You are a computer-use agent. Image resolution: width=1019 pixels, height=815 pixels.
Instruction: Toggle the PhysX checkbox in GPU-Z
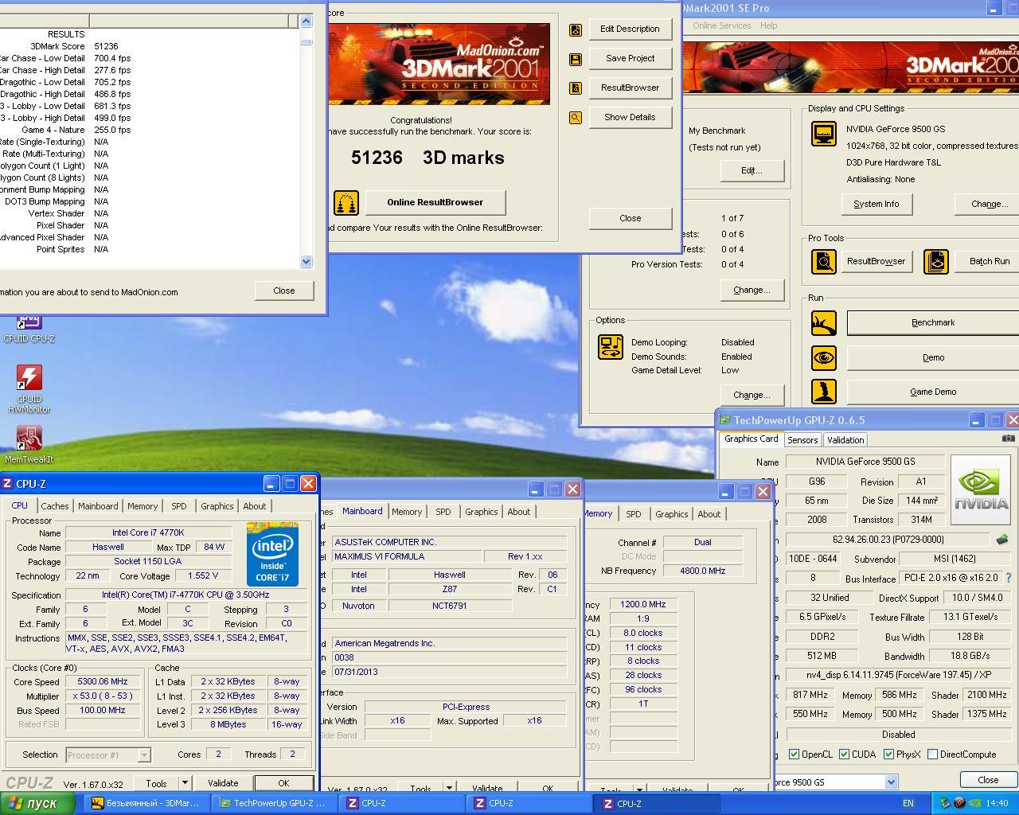click(888, 755)
